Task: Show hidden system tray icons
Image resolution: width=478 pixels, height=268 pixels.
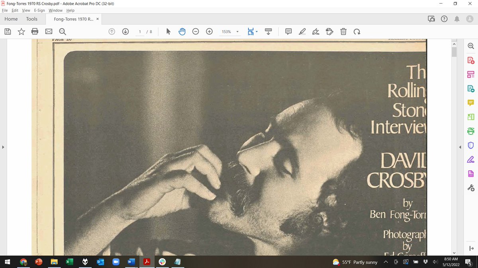Action: [386, 262]
